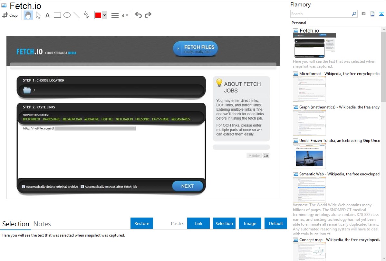This screenshot has height=261, width=386.
Task: Click the lightbulb icon beside About Fetch Jobs
Action: pos(219,83)
